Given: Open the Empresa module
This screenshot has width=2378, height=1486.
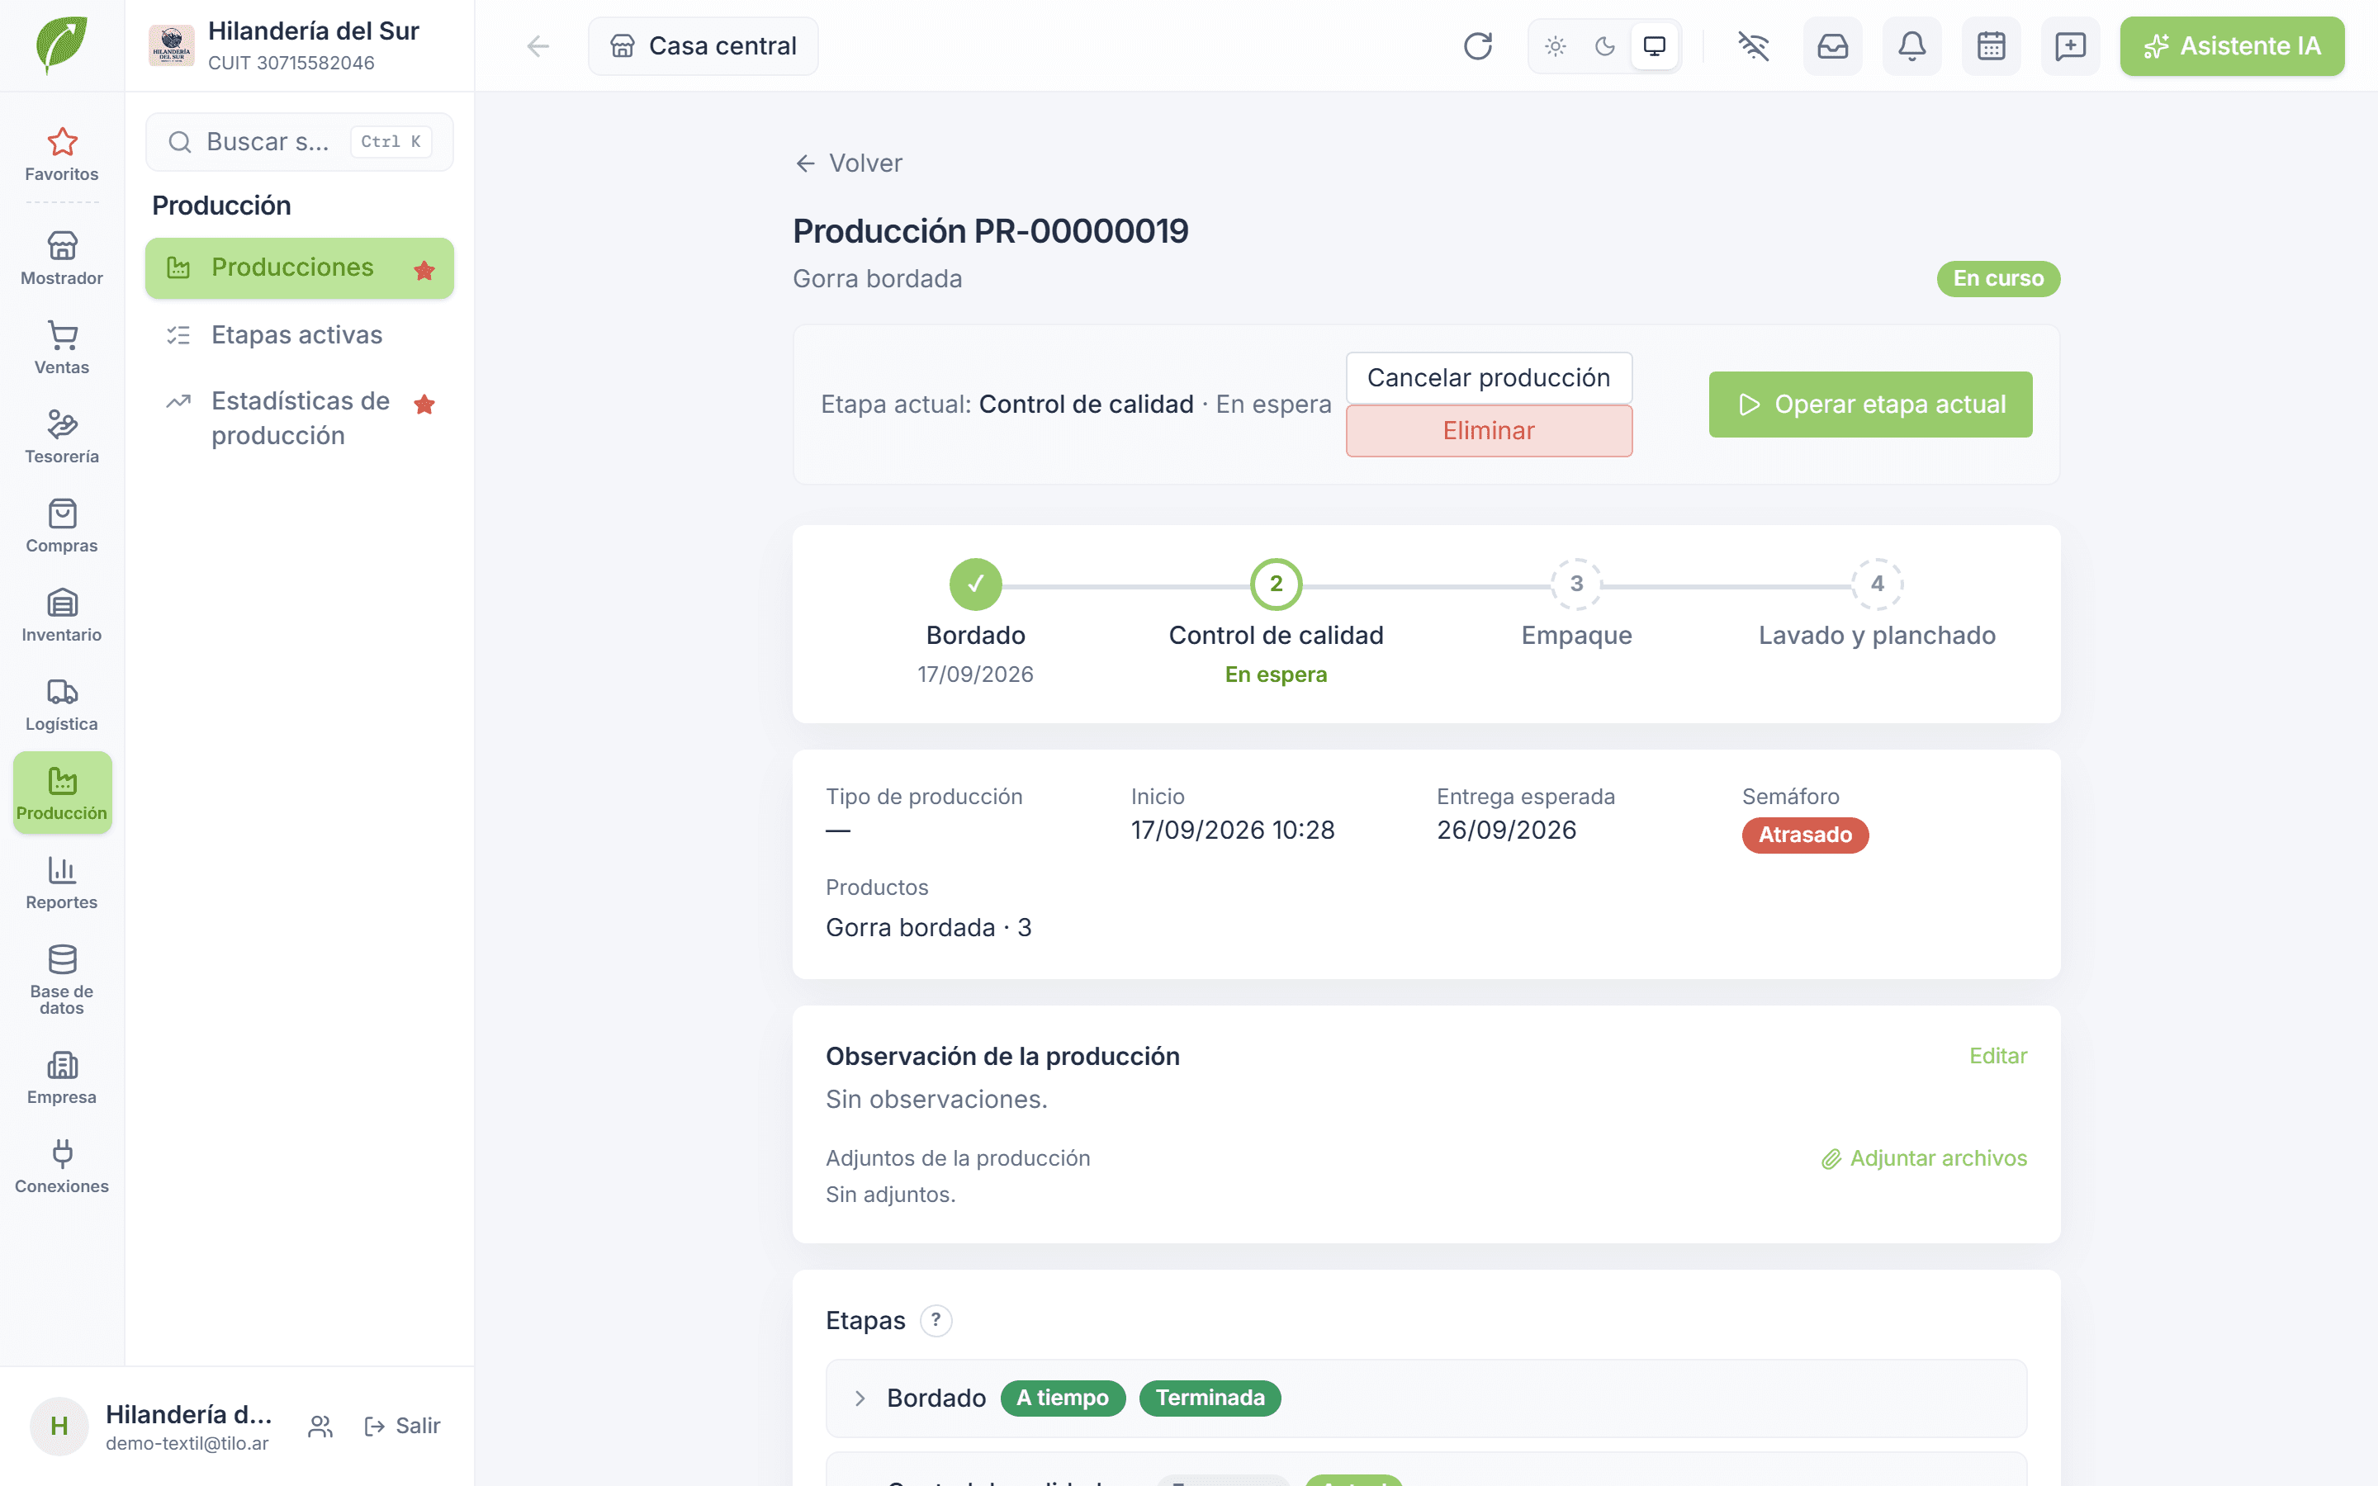Looking at the screenshot, I should click(62, 1078).
